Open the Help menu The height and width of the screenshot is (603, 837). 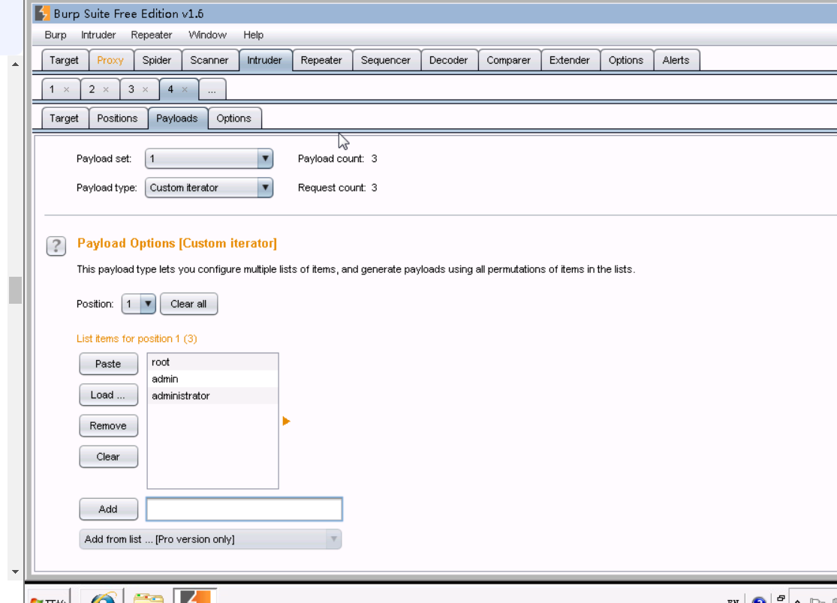coord(254,34)
